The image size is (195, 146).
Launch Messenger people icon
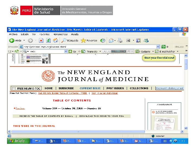coord(146,41)
